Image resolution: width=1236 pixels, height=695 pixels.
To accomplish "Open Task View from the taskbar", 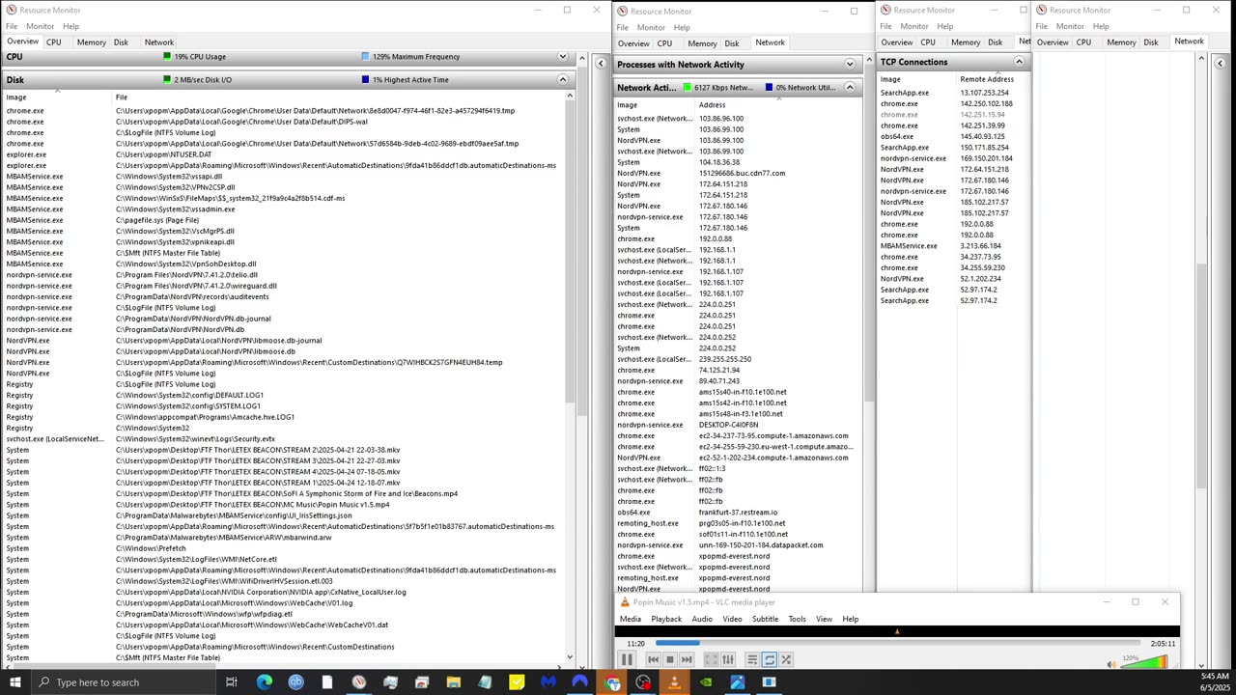I will tap(232, 682).
